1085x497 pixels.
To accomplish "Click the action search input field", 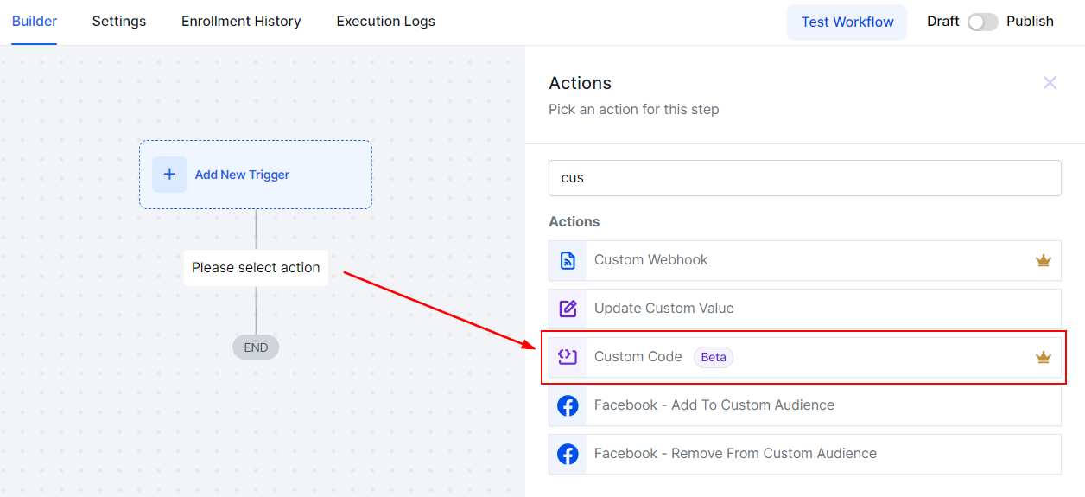I will 804,178.
